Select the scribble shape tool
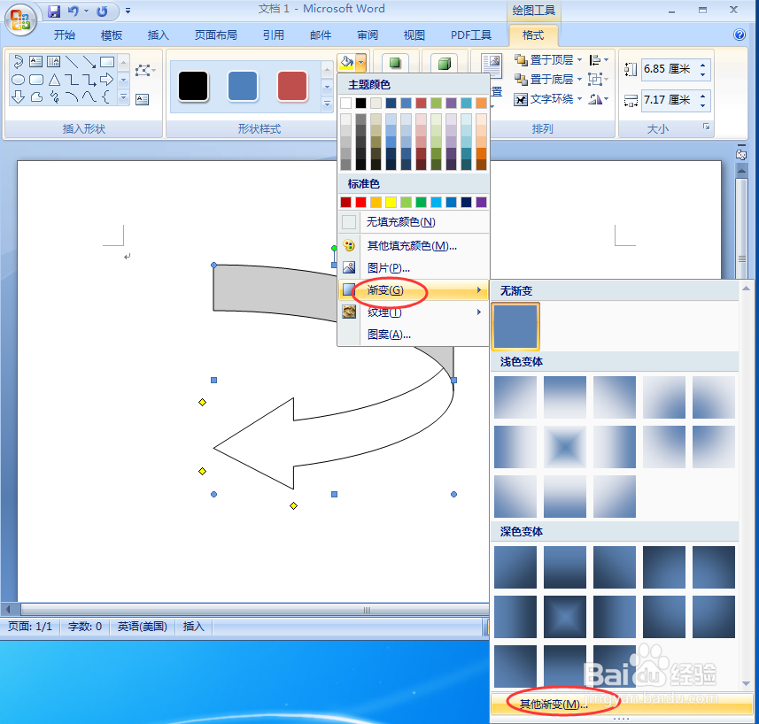 pyautogui.click(x=54, y=97)
